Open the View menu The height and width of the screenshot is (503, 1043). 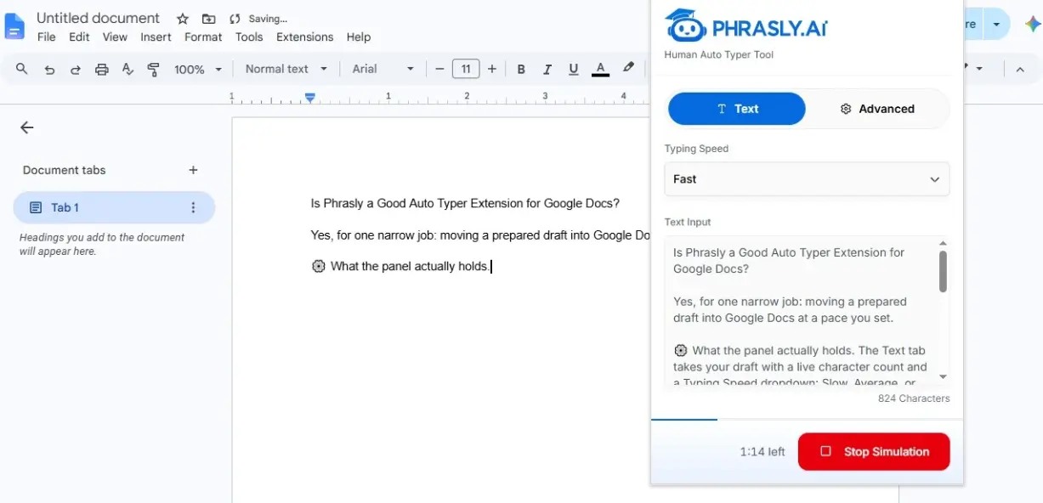[x=115, y=37]
